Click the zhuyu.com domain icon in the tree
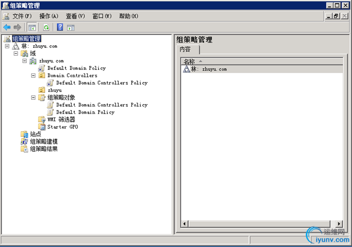 click(x=33, y=61)
